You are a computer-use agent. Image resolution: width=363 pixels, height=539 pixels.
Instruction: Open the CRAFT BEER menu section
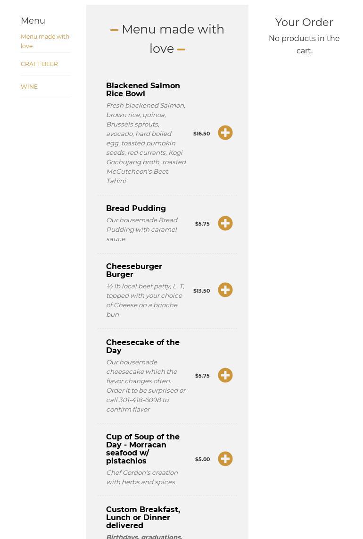39,64
